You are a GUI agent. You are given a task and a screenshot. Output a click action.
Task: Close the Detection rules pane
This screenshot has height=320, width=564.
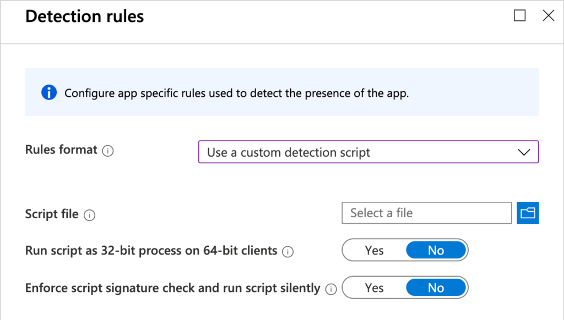point(549,15)
